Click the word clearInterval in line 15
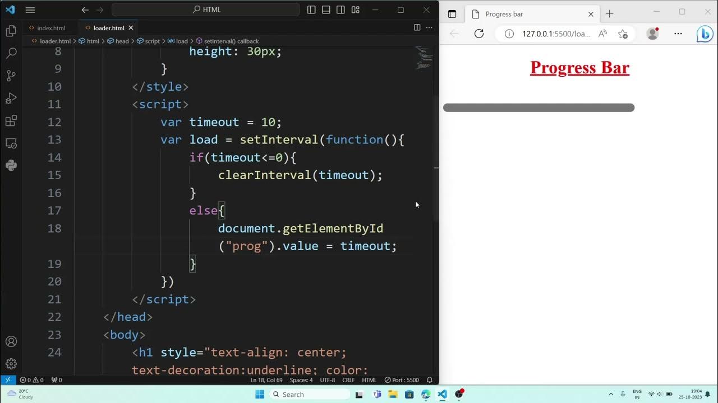 click(265, 175)
